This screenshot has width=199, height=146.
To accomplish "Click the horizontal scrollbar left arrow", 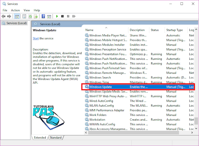I will pyautogui.click(x=86, y=133).
